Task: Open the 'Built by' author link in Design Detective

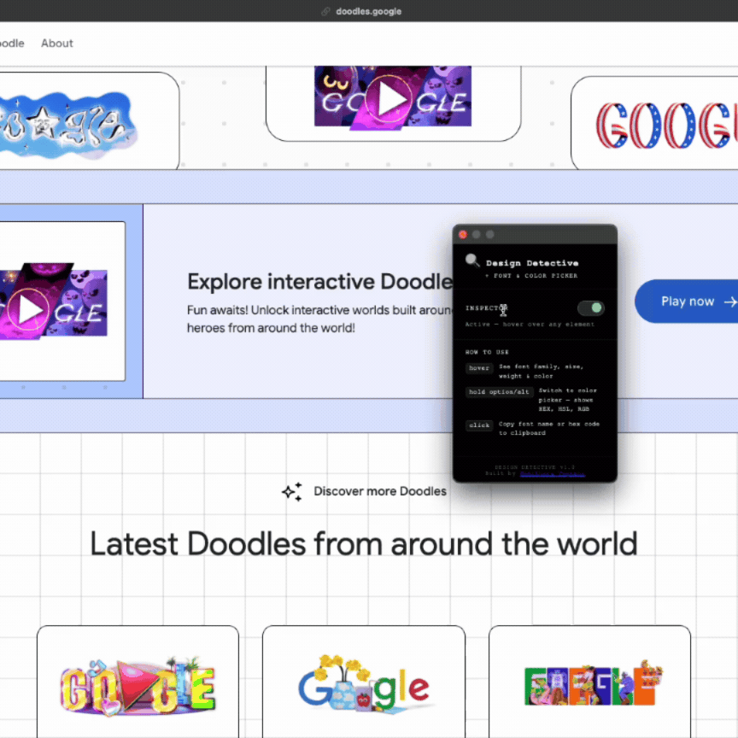Action: [x=552, y=474]
